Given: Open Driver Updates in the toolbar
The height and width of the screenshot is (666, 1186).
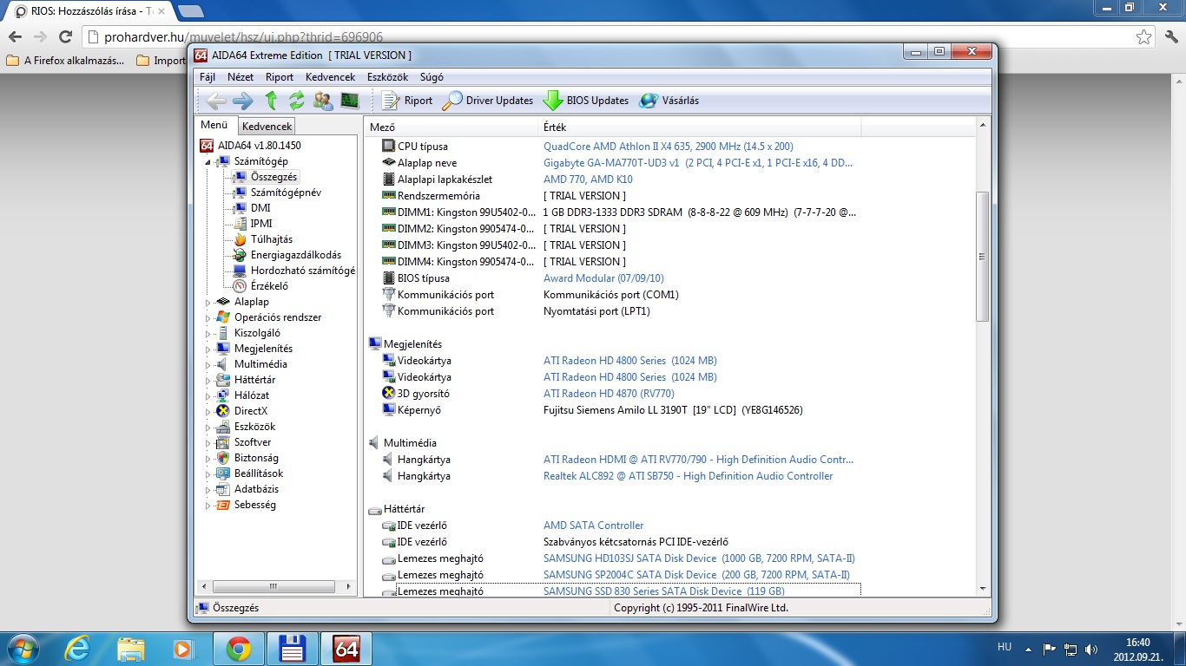Looking at the screenshot, I should [x=488, y=101].
